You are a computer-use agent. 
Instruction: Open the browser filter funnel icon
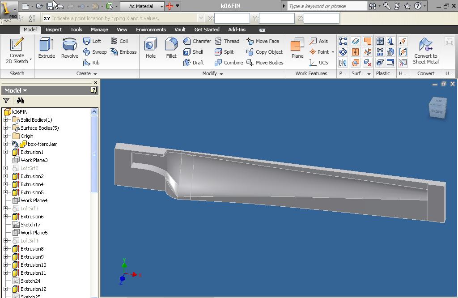6,101
